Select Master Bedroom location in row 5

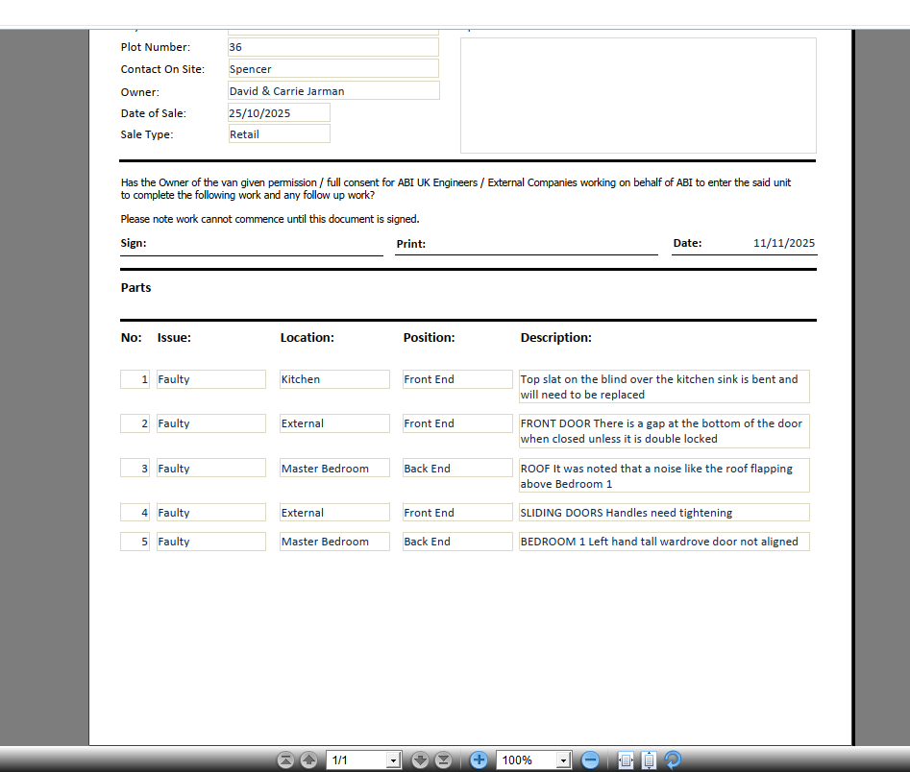334,542
